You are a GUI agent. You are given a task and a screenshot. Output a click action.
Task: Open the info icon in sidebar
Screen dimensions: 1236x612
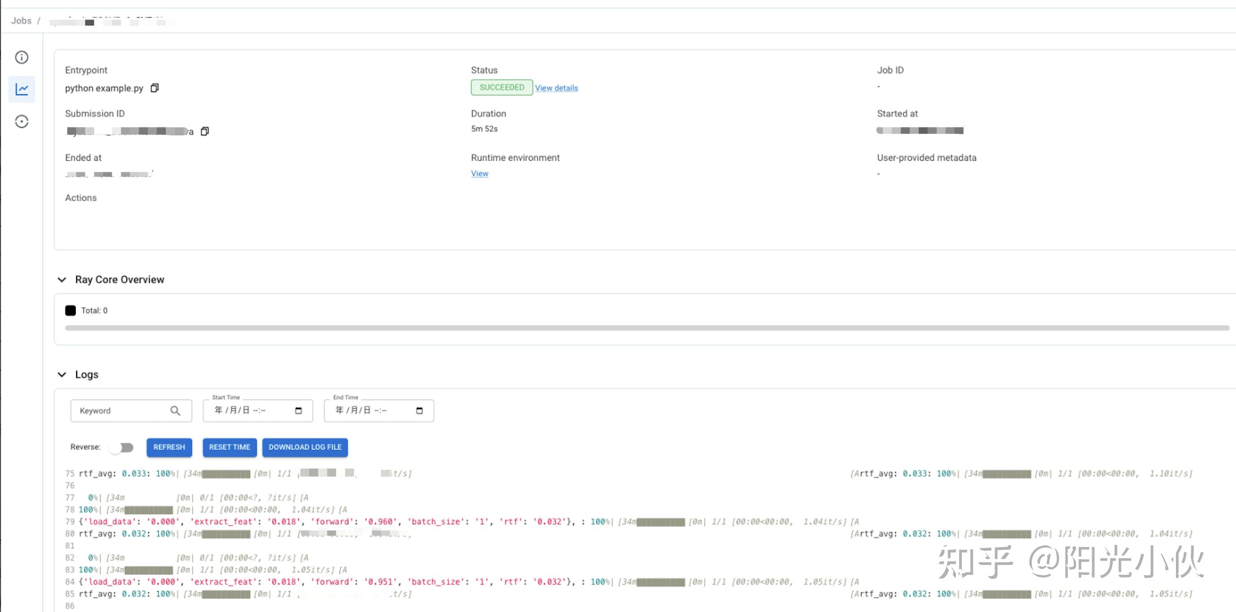pos(22,57)
